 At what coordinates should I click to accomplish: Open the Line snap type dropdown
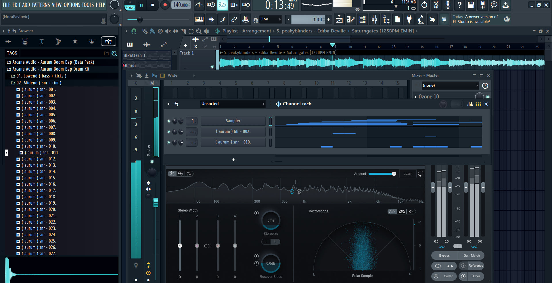[x=270, y=19]
